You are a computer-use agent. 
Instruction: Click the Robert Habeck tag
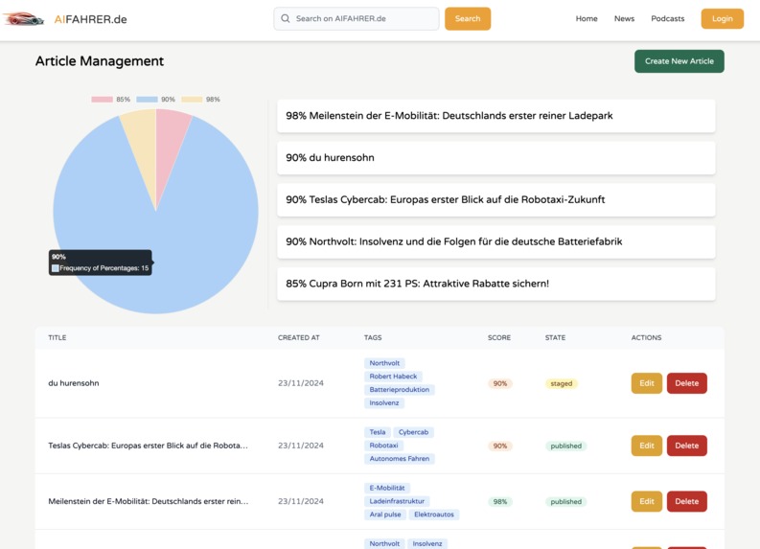coord(393,377)
